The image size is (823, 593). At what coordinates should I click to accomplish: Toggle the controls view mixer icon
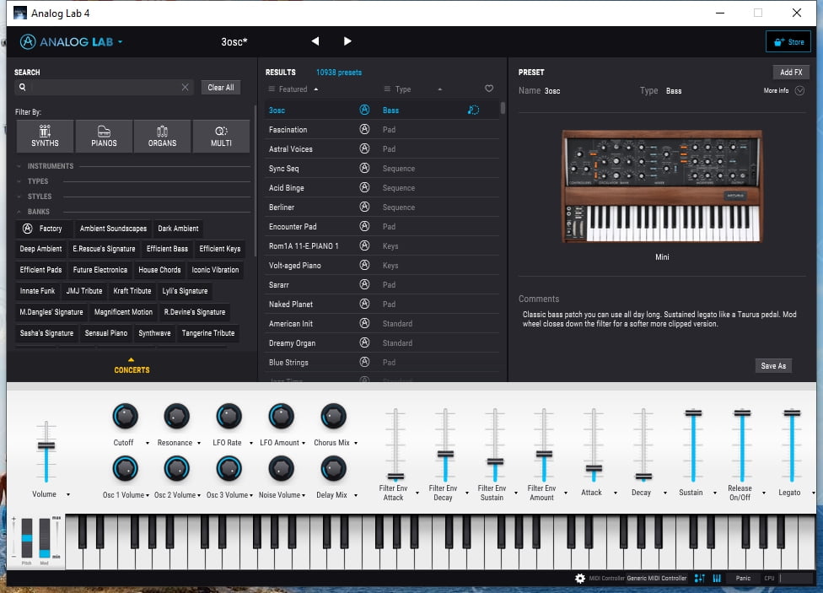pyautogui.click(x=699, y=579)
